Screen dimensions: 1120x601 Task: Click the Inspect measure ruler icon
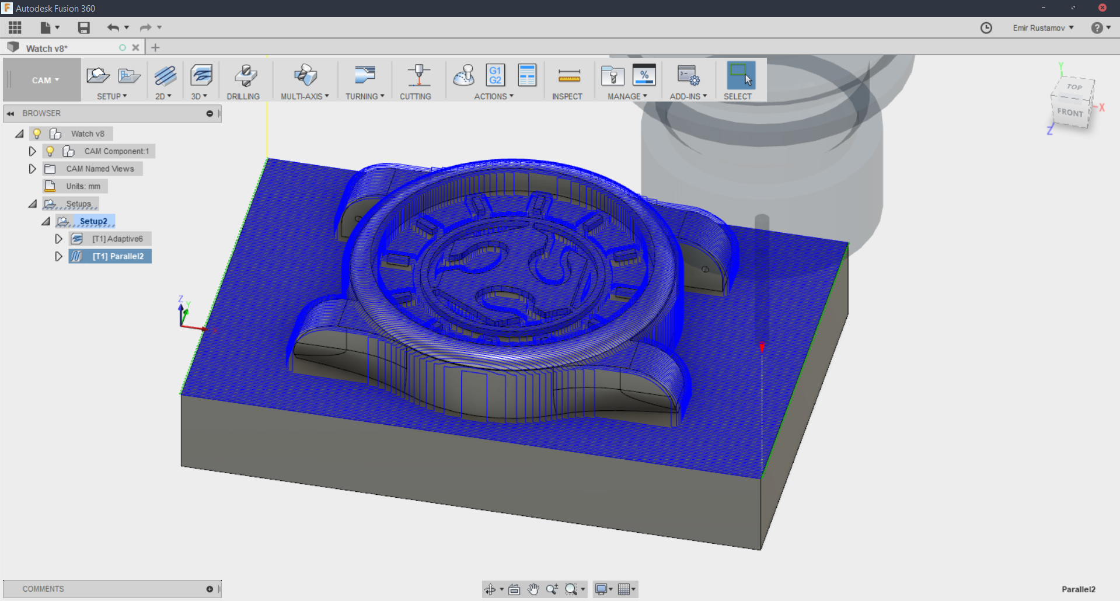click(569, 75)
